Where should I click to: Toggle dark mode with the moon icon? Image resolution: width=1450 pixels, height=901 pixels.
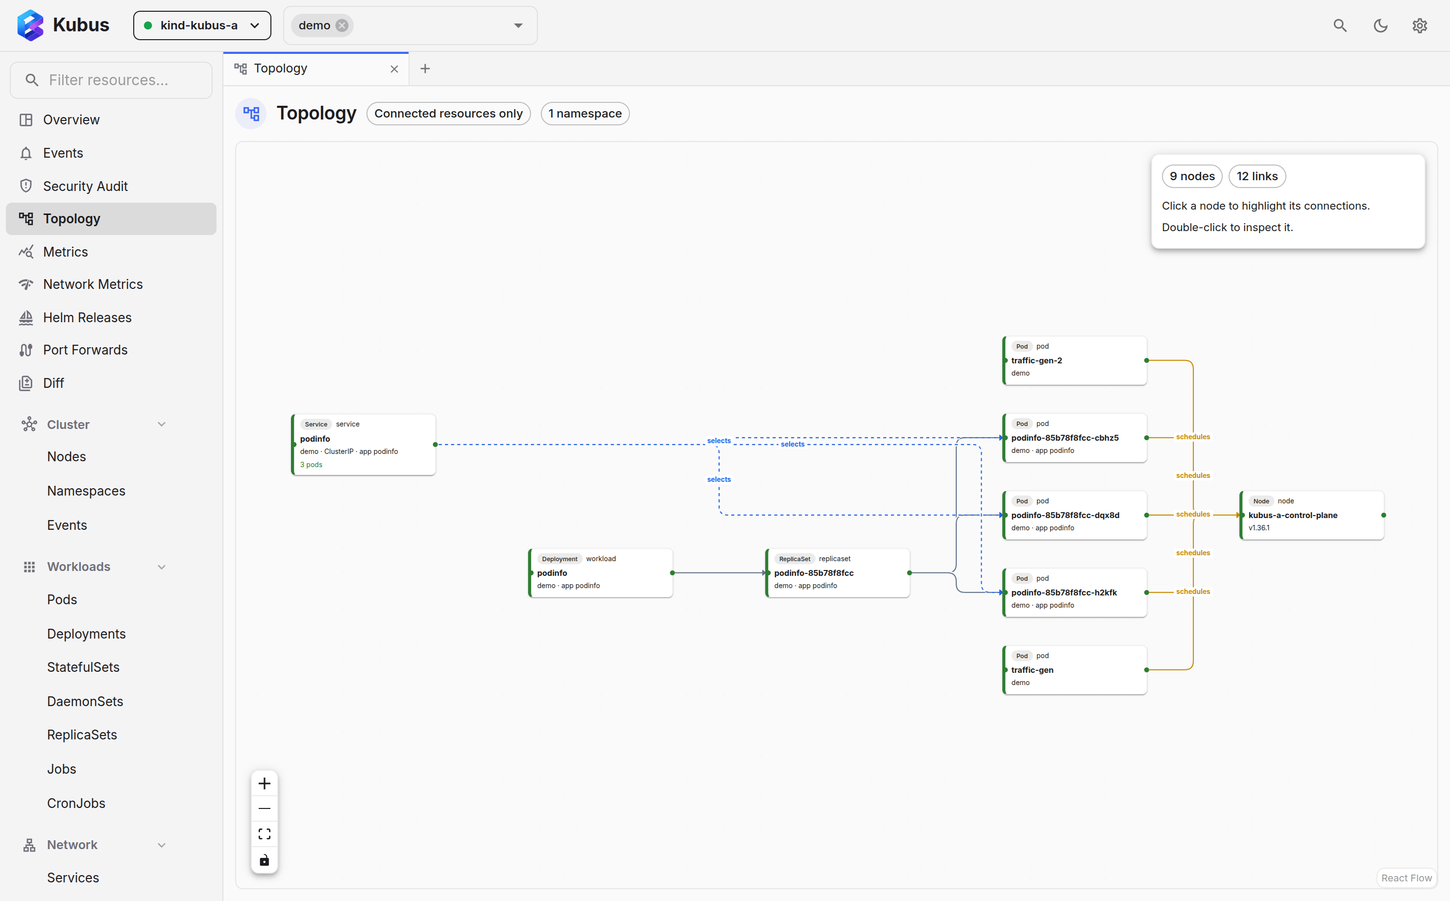[x=1380, y=25]
